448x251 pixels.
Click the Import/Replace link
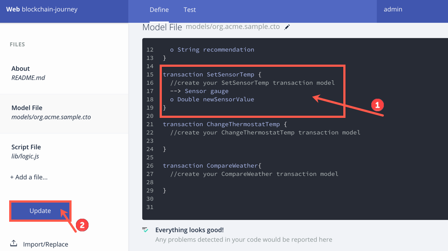pyautogui.click(x=45, y=244)
